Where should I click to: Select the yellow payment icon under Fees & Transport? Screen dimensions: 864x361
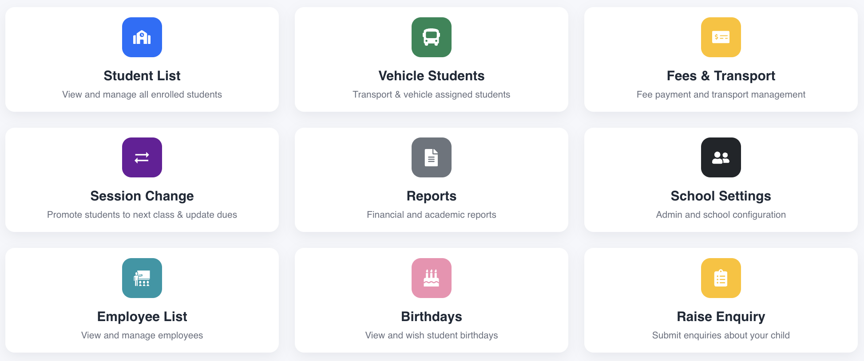721,37
